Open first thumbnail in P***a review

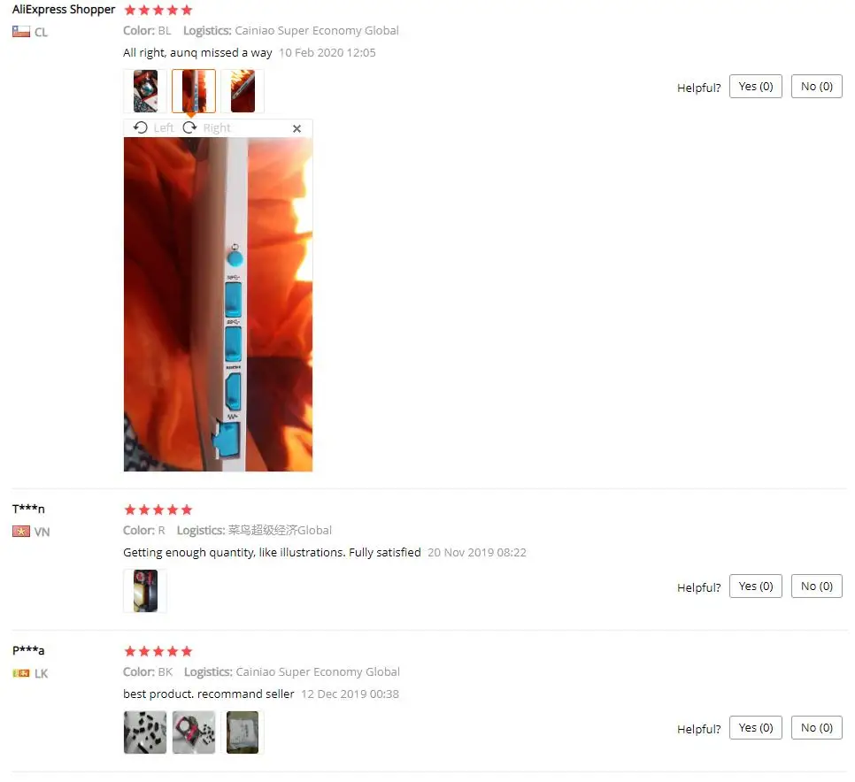click(x=145, y=732)
